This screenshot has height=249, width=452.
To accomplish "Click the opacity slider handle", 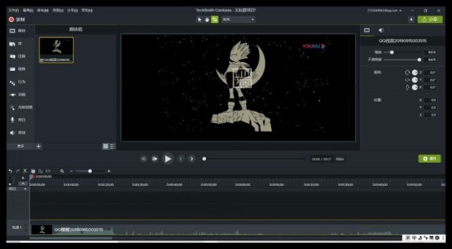I will pos(419,59).
